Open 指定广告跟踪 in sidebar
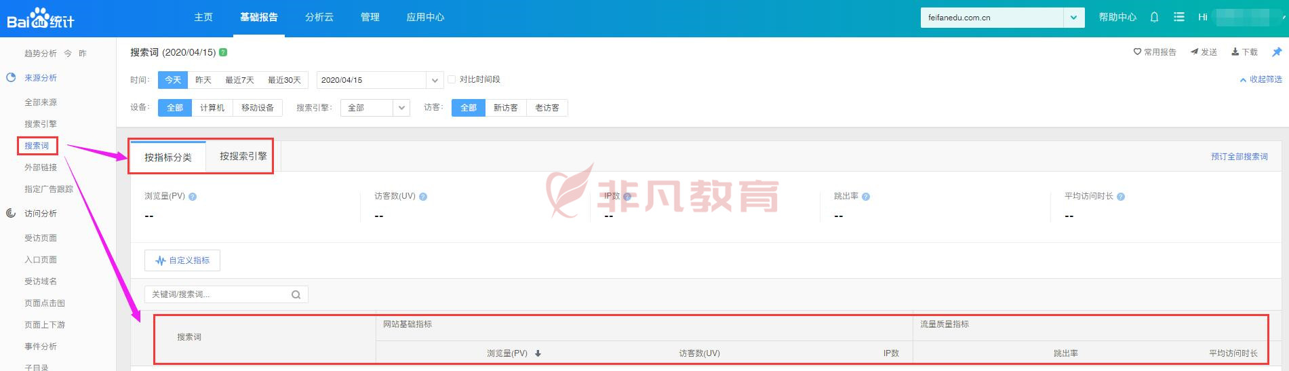 49,189
